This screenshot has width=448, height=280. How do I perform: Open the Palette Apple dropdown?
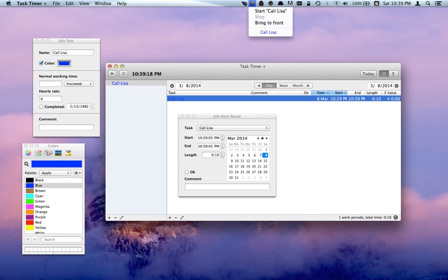click(x=55, y=173)
